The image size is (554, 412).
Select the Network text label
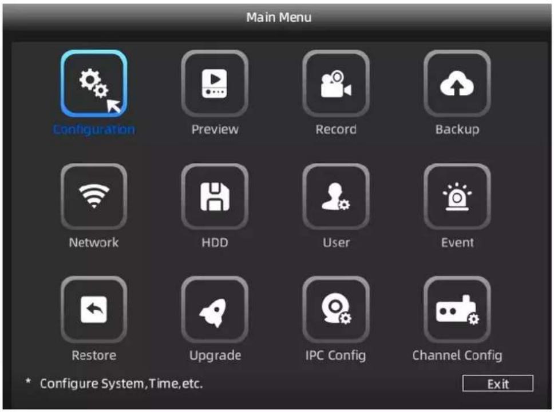tap(94, 242)
